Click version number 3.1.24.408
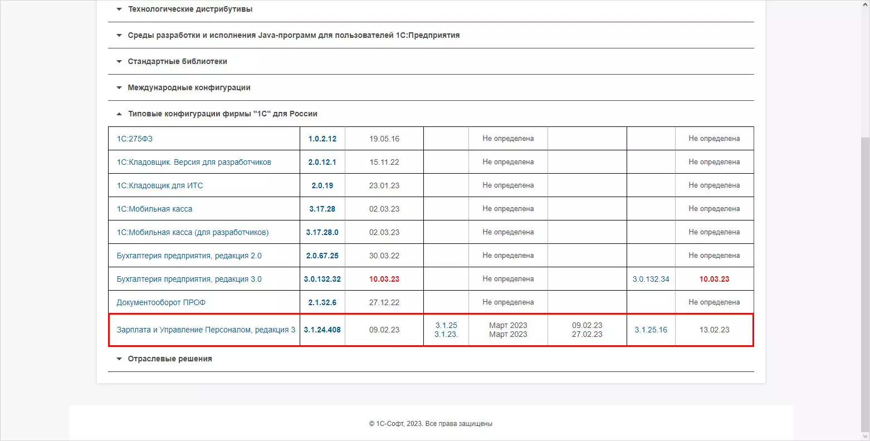Image resolution: width=870 pixels, height=441 pixels. (322, 330)
